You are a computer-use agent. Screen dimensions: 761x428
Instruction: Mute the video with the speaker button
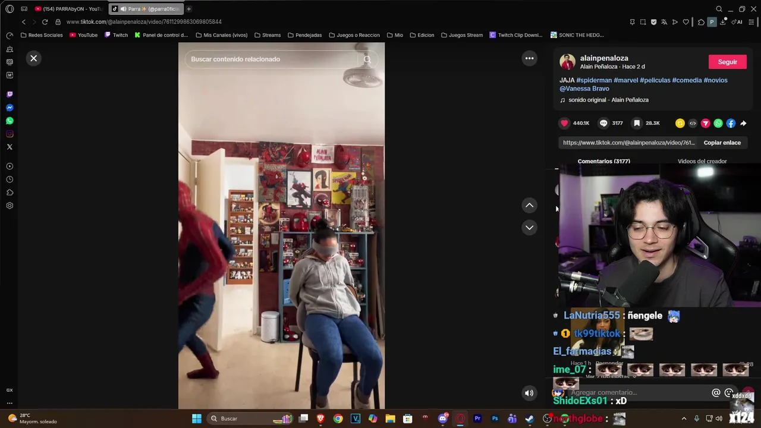(x=529, y=393)
